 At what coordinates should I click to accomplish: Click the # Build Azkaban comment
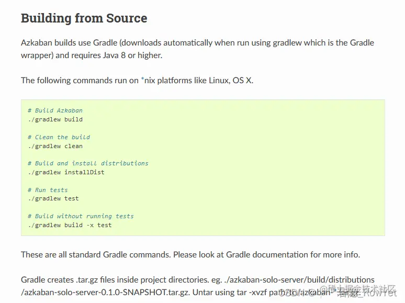[x=55, y=110]
